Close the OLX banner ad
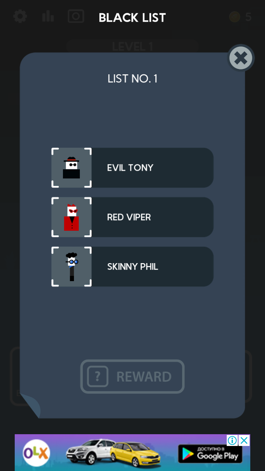The width and height of the screenshot is (265, 471). 244,440
